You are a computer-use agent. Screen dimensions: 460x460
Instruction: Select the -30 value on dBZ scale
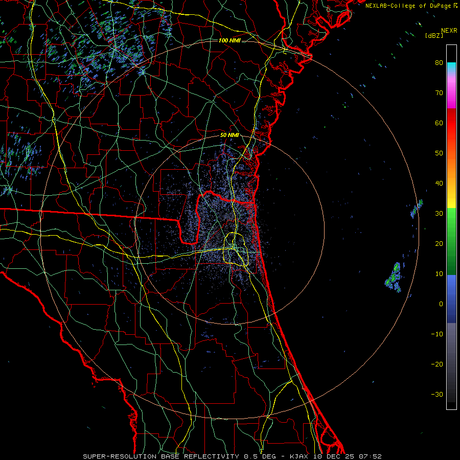pos(437,395)
